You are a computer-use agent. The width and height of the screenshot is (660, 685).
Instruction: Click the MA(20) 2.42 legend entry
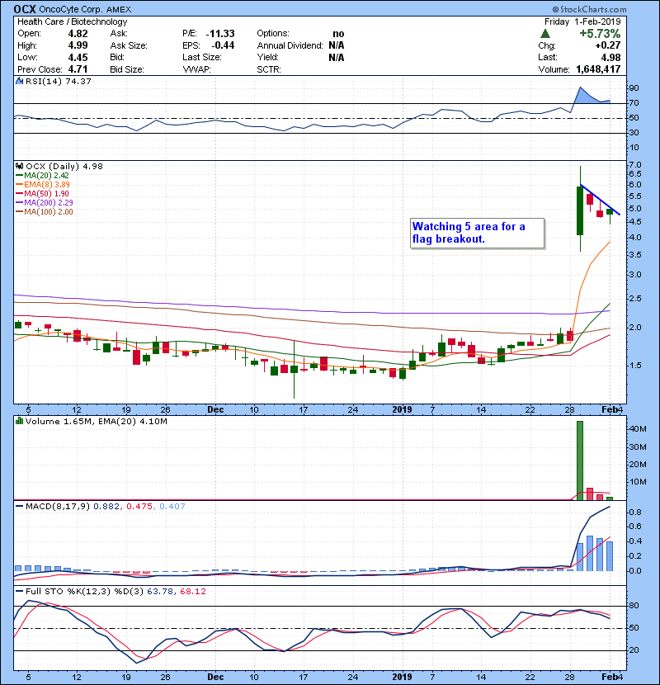42,175
